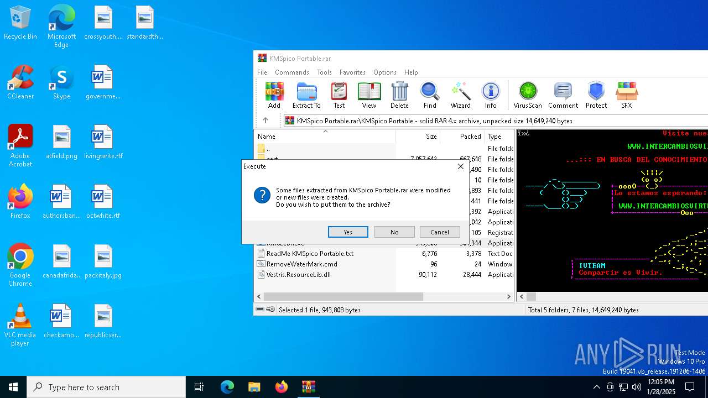Select RemoveWaterMark.cmd in the file list

coord(384,264)
